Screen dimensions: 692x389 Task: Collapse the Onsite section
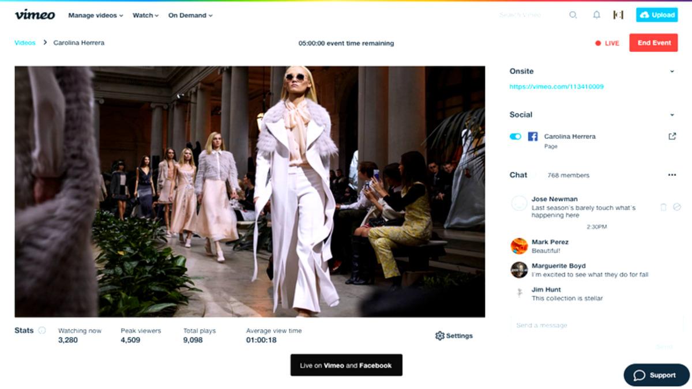[671, 71]
